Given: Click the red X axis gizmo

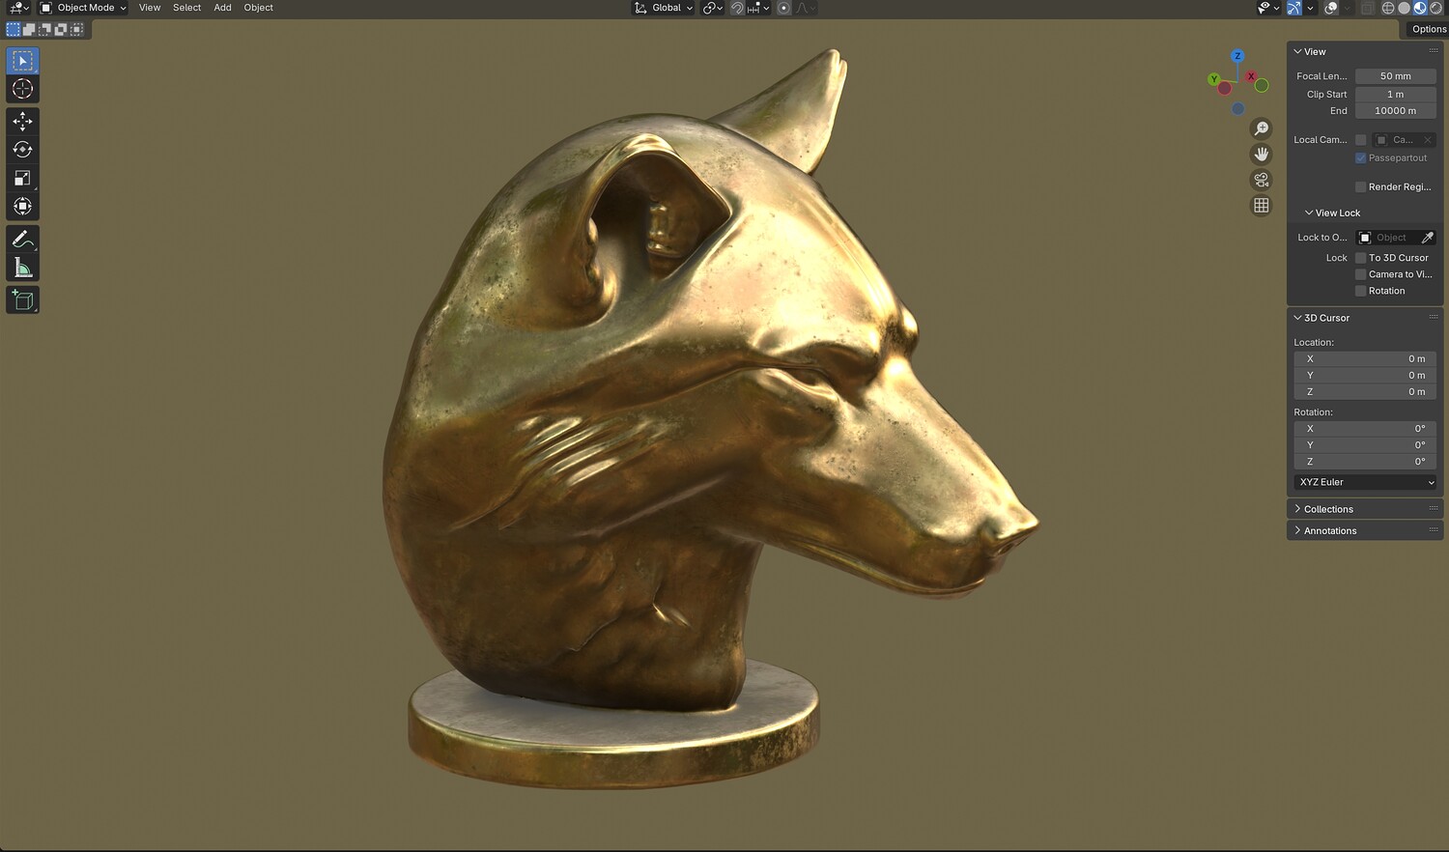Looking at the screenshot, I should [x=1251, y=76].
